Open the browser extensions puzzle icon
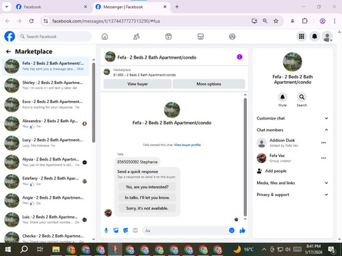 pyautogui.click(x=304, y=21)
